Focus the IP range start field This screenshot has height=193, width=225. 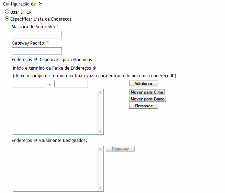30,84
